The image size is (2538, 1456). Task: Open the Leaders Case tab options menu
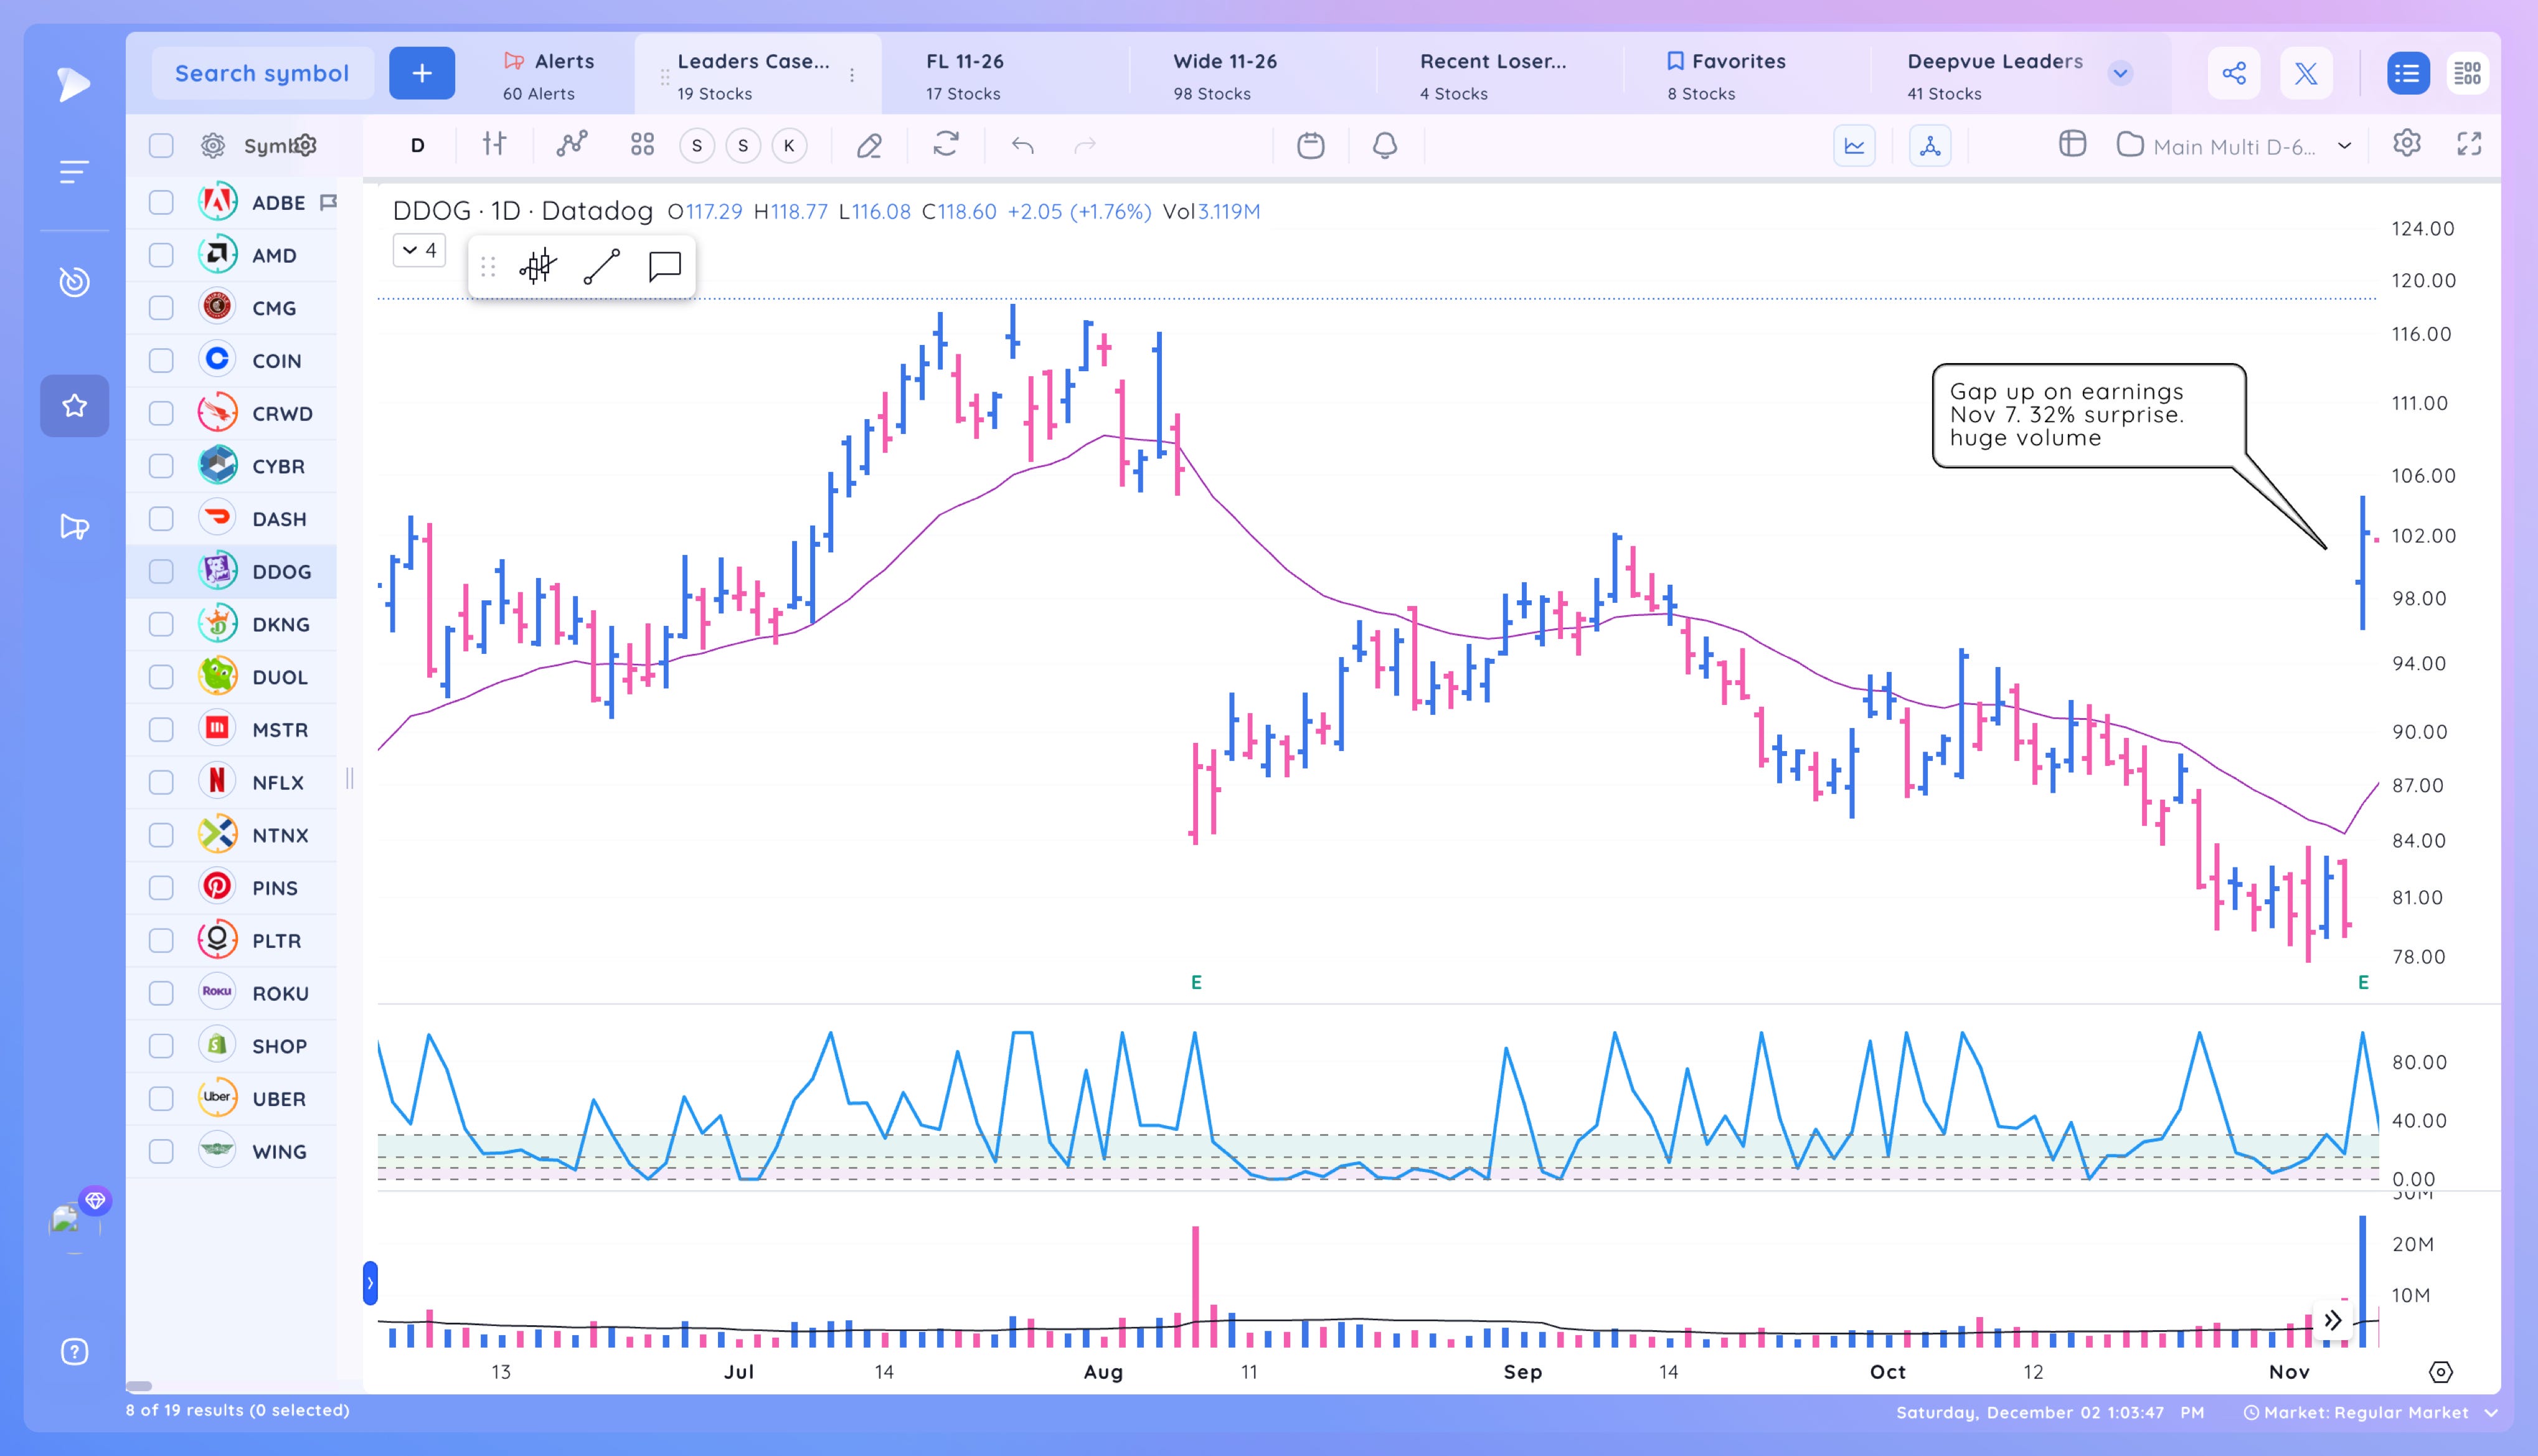[852, 75]
